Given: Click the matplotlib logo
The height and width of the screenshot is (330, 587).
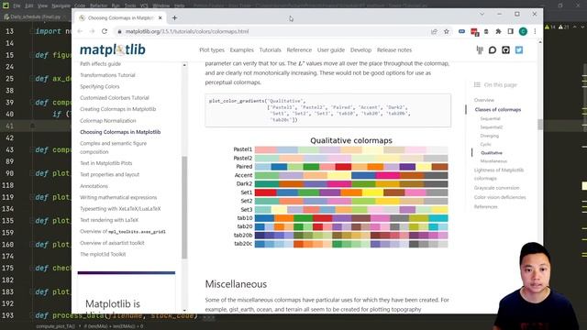Looking at the screenshot, I should pos(113,49).
